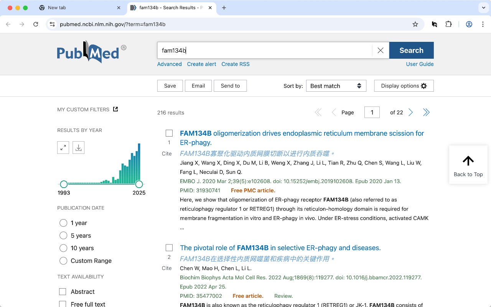Close the fam134b Search Results tab

[211, 8]
